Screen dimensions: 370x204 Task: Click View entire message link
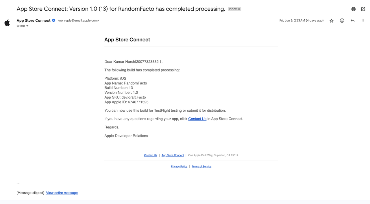62,193
